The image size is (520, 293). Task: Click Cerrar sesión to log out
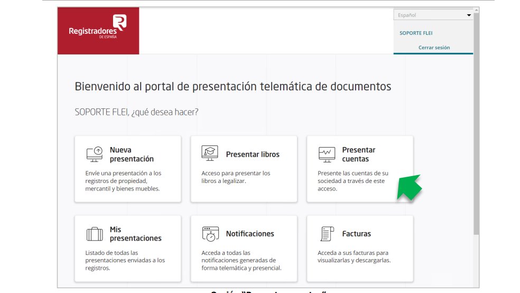pyautogui.click(x=434, y=48)
